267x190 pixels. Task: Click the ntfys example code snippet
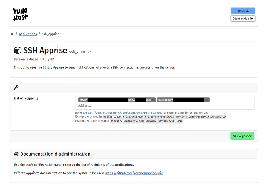pos(146,121)
